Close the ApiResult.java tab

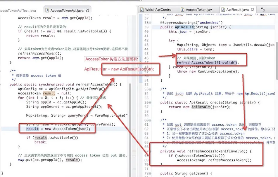tap(253, 10)
